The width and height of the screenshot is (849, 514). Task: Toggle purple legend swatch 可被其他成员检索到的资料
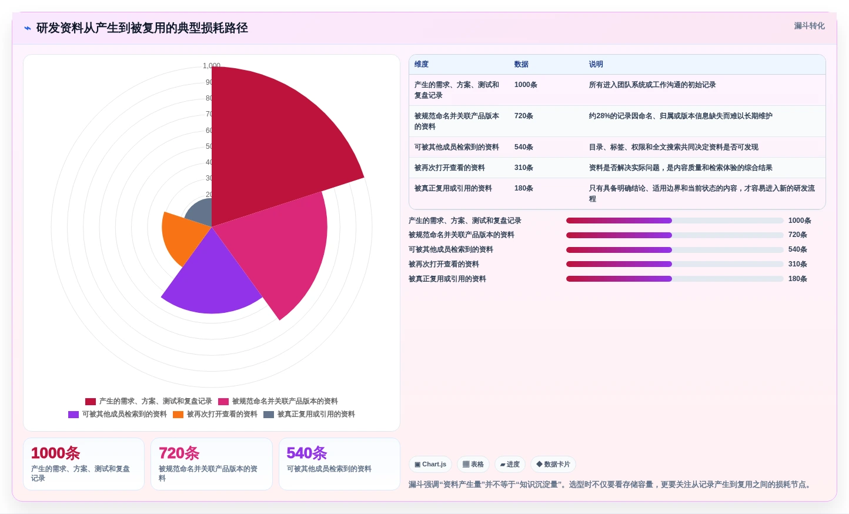[x=73, y=415]
